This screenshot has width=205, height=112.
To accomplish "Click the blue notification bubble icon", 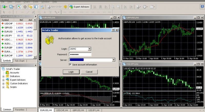I will pos(202,7).
